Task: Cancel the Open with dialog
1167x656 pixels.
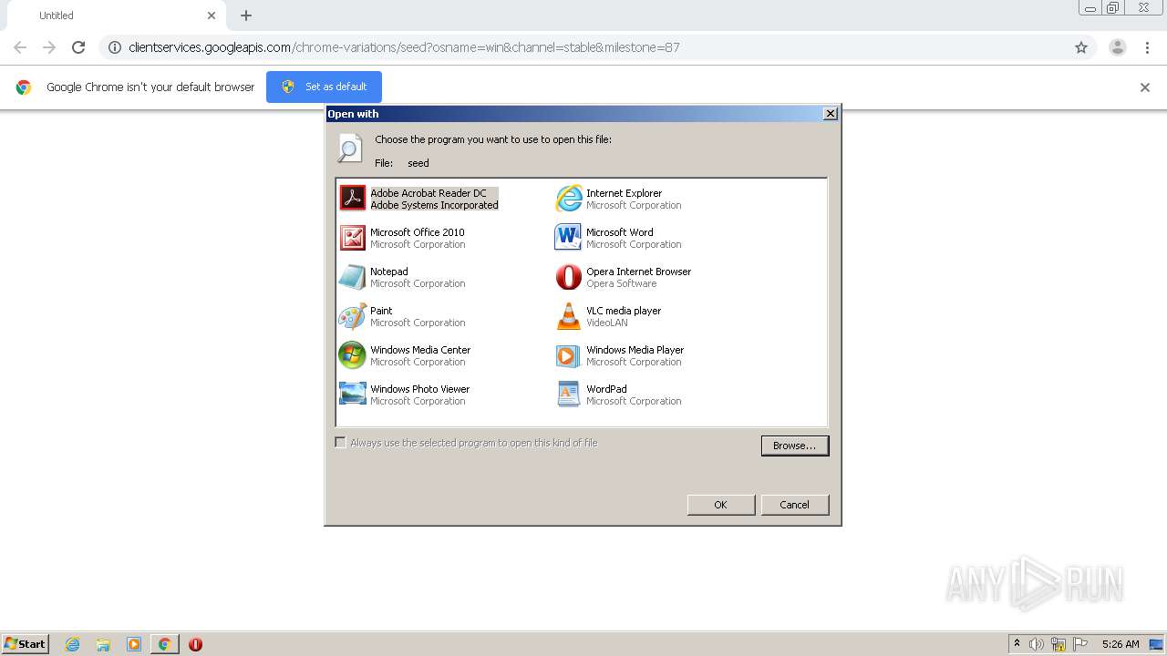Action: [794, 505]
